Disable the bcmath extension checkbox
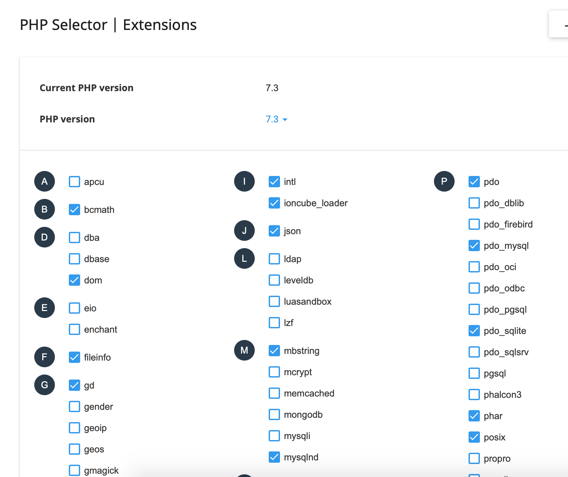The image size is (568, 477). pyautogui.click(x=74, y=210)
